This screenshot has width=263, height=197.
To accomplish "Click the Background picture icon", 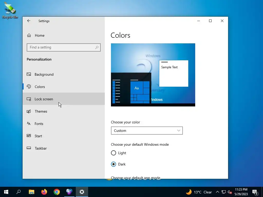I will [29, 74].
